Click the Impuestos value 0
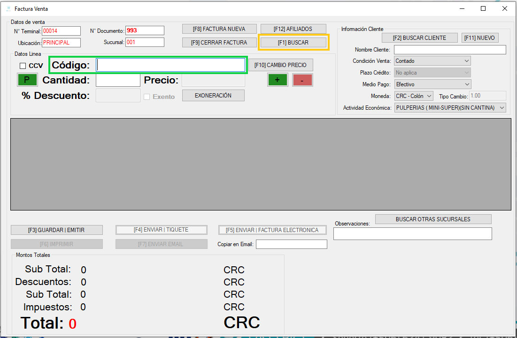The width and height of the screenshot is (517, 338). pos(83,307)
